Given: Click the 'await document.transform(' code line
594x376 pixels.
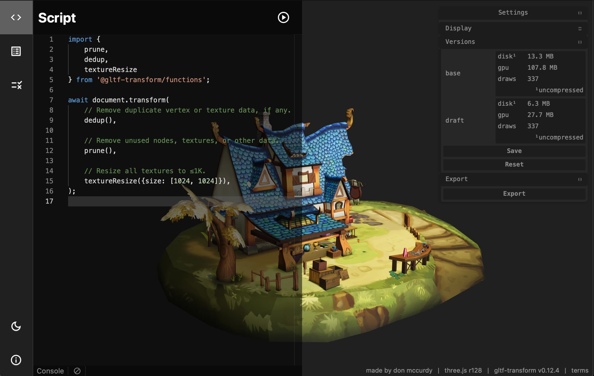Looking at the screenshot, I should [118, 100].
